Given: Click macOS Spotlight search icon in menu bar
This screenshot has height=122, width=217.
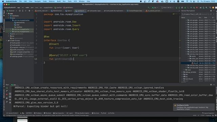Looking at the screenshot, I should pos(191,1).
